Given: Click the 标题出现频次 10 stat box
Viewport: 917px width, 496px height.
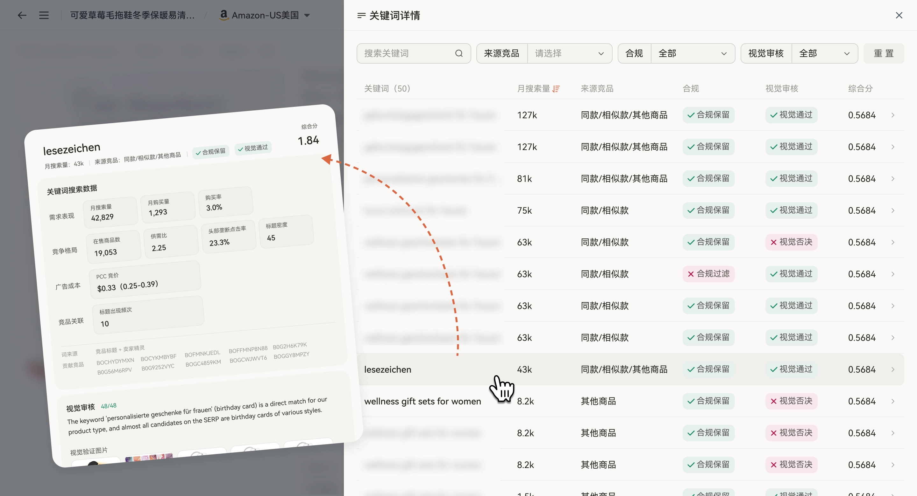Looking at the screenshot, I should [148, 315].
